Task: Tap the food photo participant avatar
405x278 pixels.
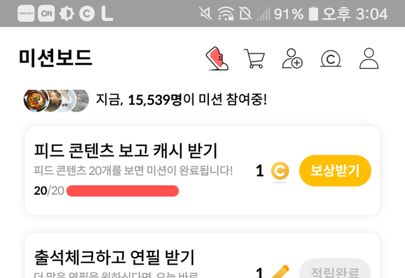Action: click(36, 100)
